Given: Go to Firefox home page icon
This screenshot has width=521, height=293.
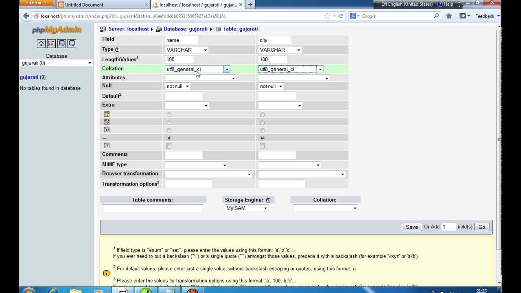Looking at the screenshot, I should click(x=449, y=16).
